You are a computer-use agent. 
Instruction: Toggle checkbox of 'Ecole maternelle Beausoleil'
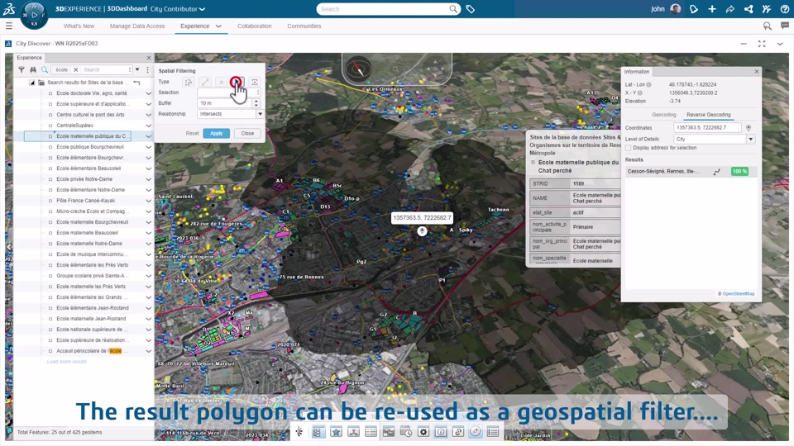(50, 233)
